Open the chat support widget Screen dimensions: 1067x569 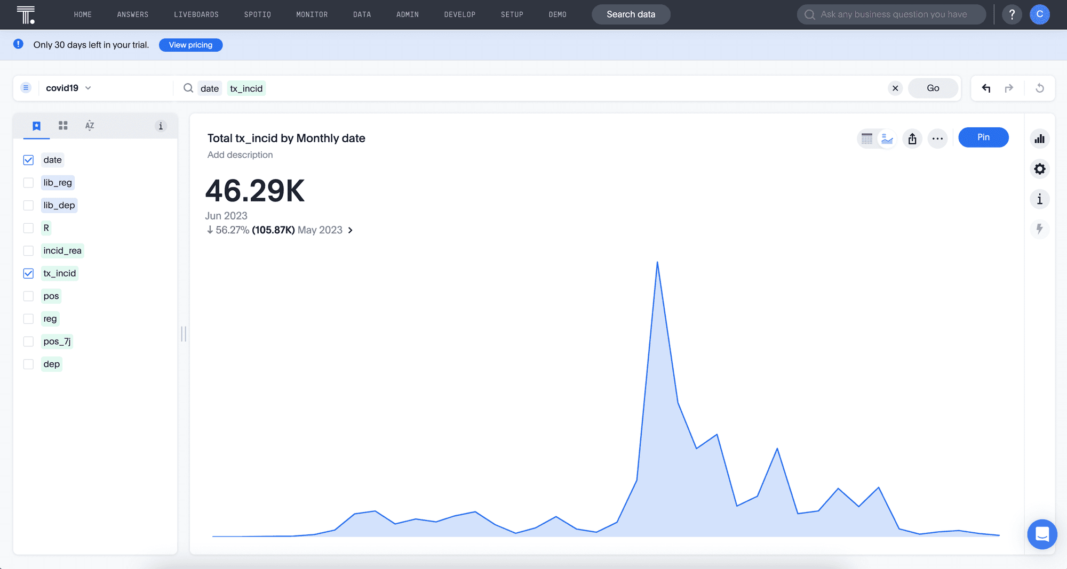(x=1042, y=534)
